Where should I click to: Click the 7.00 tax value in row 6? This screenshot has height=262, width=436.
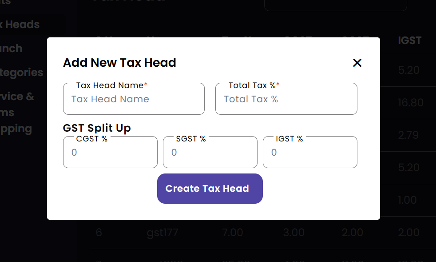[232, 233]
